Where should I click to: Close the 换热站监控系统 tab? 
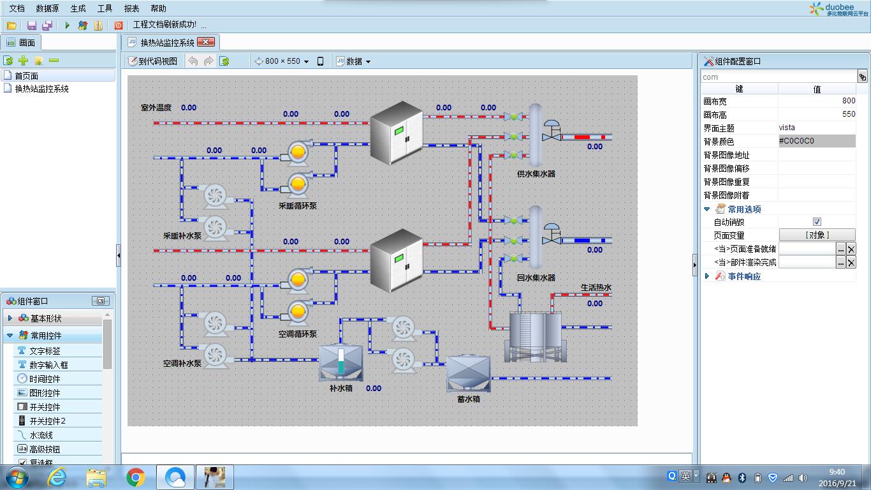pos(206,42)
